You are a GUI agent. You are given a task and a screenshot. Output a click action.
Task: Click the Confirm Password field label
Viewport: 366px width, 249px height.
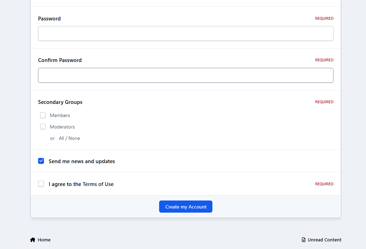pyautogui.click(x=60, y=60)
